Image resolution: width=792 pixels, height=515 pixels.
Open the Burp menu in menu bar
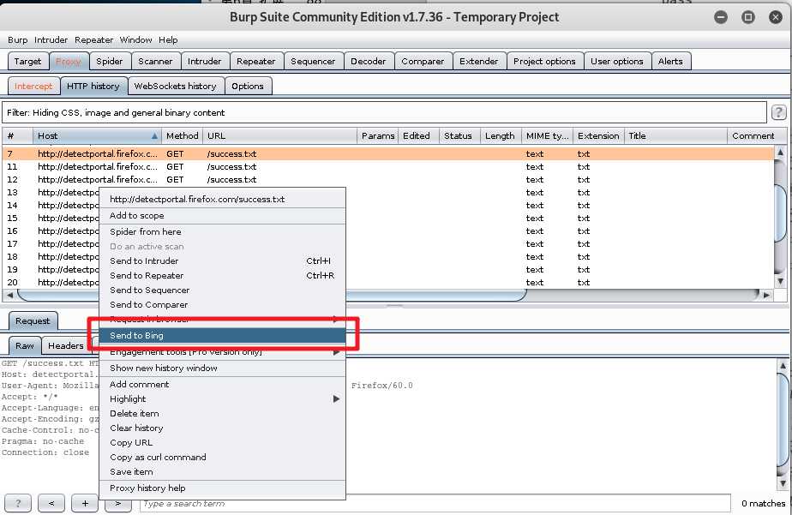(x=18, y=40)
